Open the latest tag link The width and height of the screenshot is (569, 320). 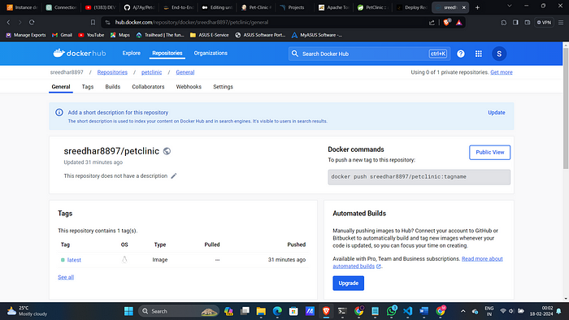click(74, 260)
